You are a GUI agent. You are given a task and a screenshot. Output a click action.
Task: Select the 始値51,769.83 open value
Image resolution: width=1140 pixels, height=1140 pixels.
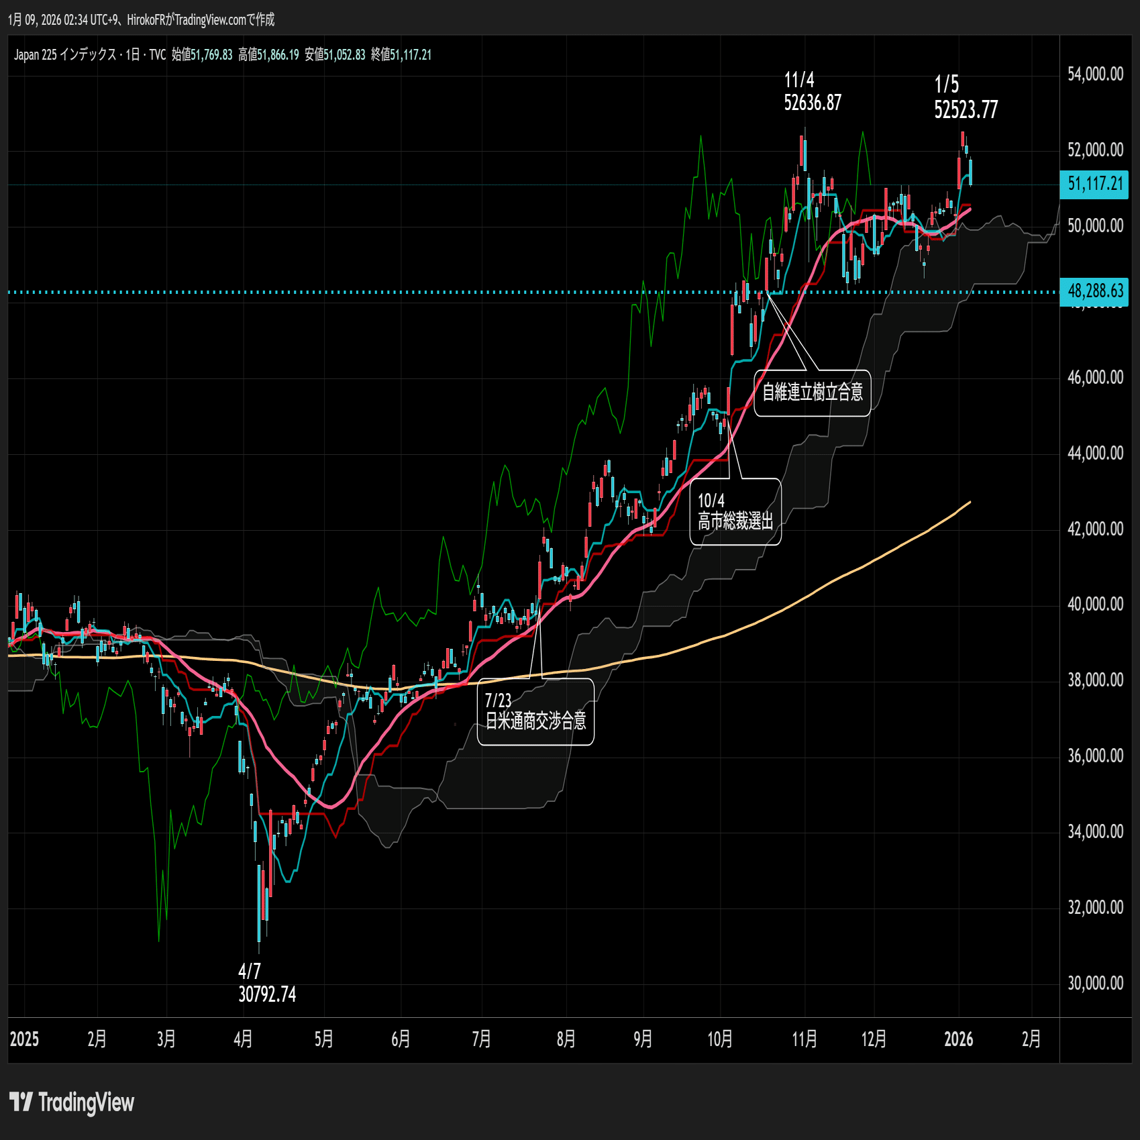point(202,55)
